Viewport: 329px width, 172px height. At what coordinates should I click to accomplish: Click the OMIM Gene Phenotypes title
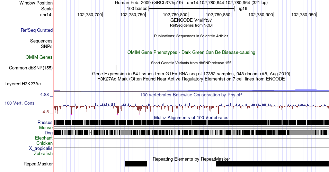191,52
